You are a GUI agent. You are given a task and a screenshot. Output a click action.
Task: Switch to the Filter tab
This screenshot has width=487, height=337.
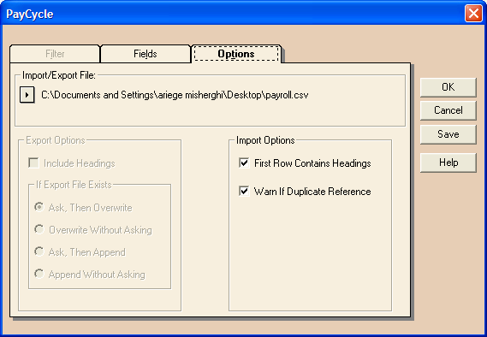click(x=55, y=54)
